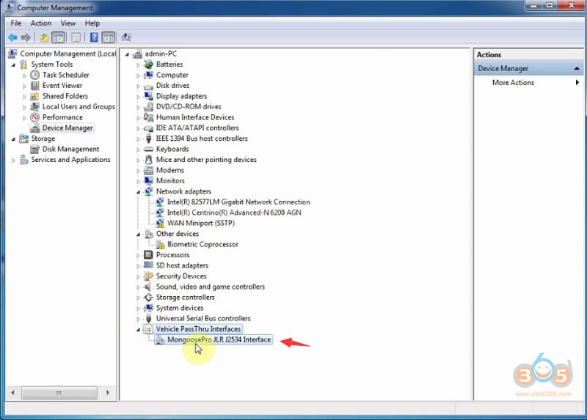Select Intel(R) Centrino(R) Advanced-N 6200 AGN
Image resolution: width=587 pixels, height=420 pixels.
pos(234,213)
